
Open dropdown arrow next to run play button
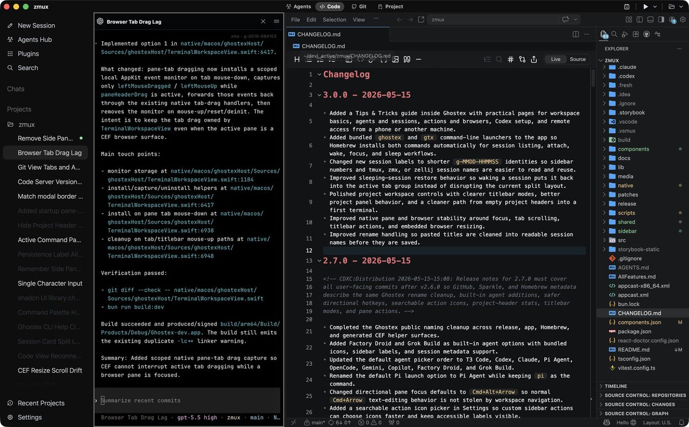tap(654, 6)
